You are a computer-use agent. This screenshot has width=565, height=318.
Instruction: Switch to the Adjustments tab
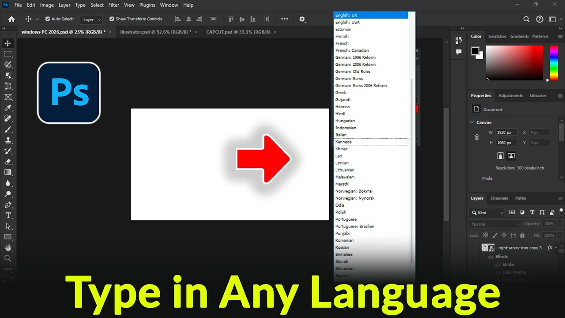click(x=511, y=95)
